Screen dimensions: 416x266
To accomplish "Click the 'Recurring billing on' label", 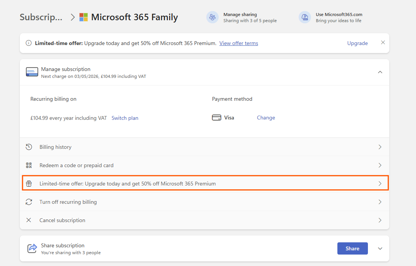I will 53,99.
